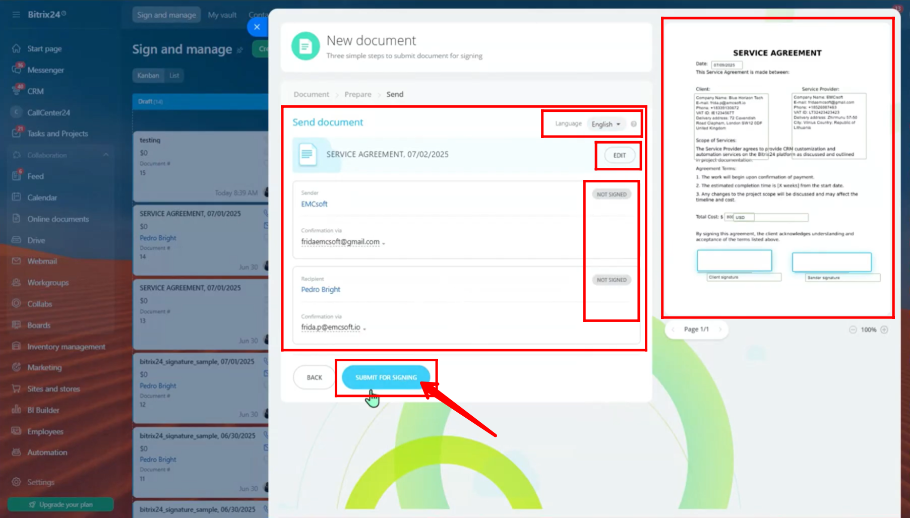Image resolution: width=910 pixels, height=518 pixels.
Task: Zoom out document preview with minus icon
Action: coord(853,330)
